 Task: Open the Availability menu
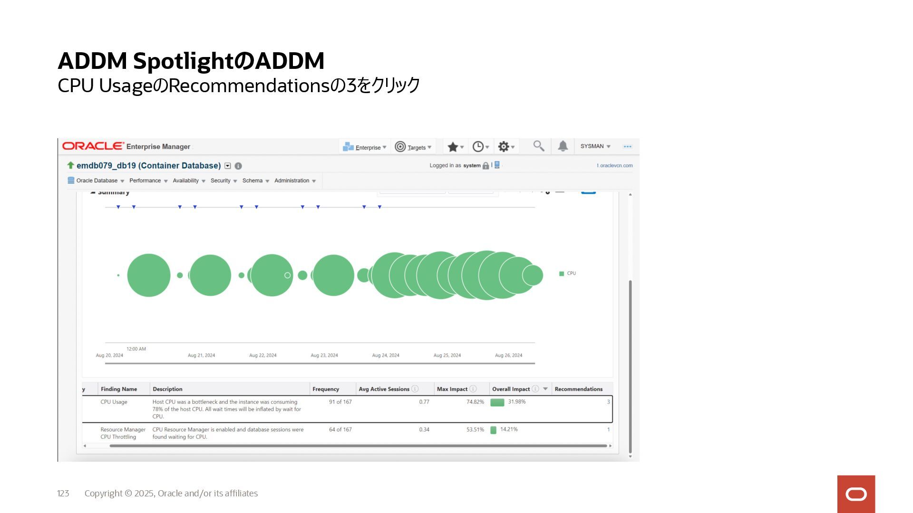point(189,180)
